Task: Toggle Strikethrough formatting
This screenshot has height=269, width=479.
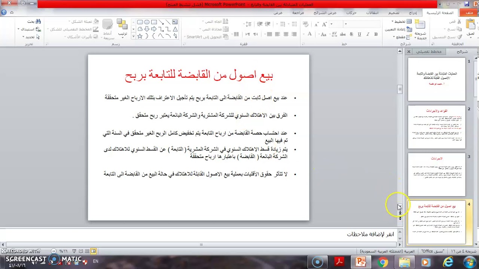Action: [x=343, y=34]
